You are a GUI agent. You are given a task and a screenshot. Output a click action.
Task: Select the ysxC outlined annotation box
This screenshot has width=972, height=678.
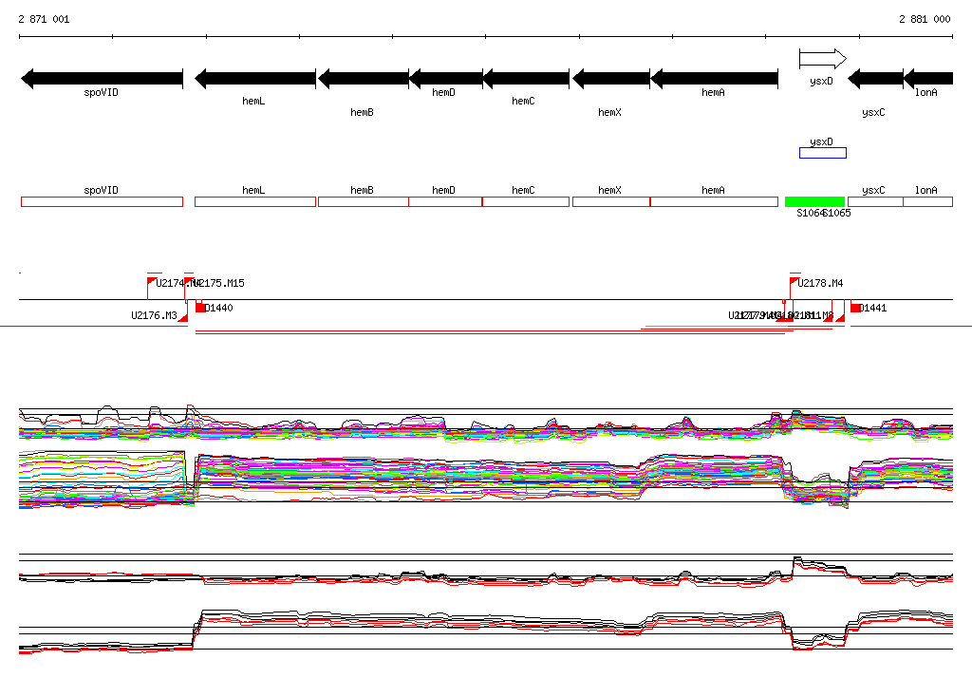[x=874, y=201]
